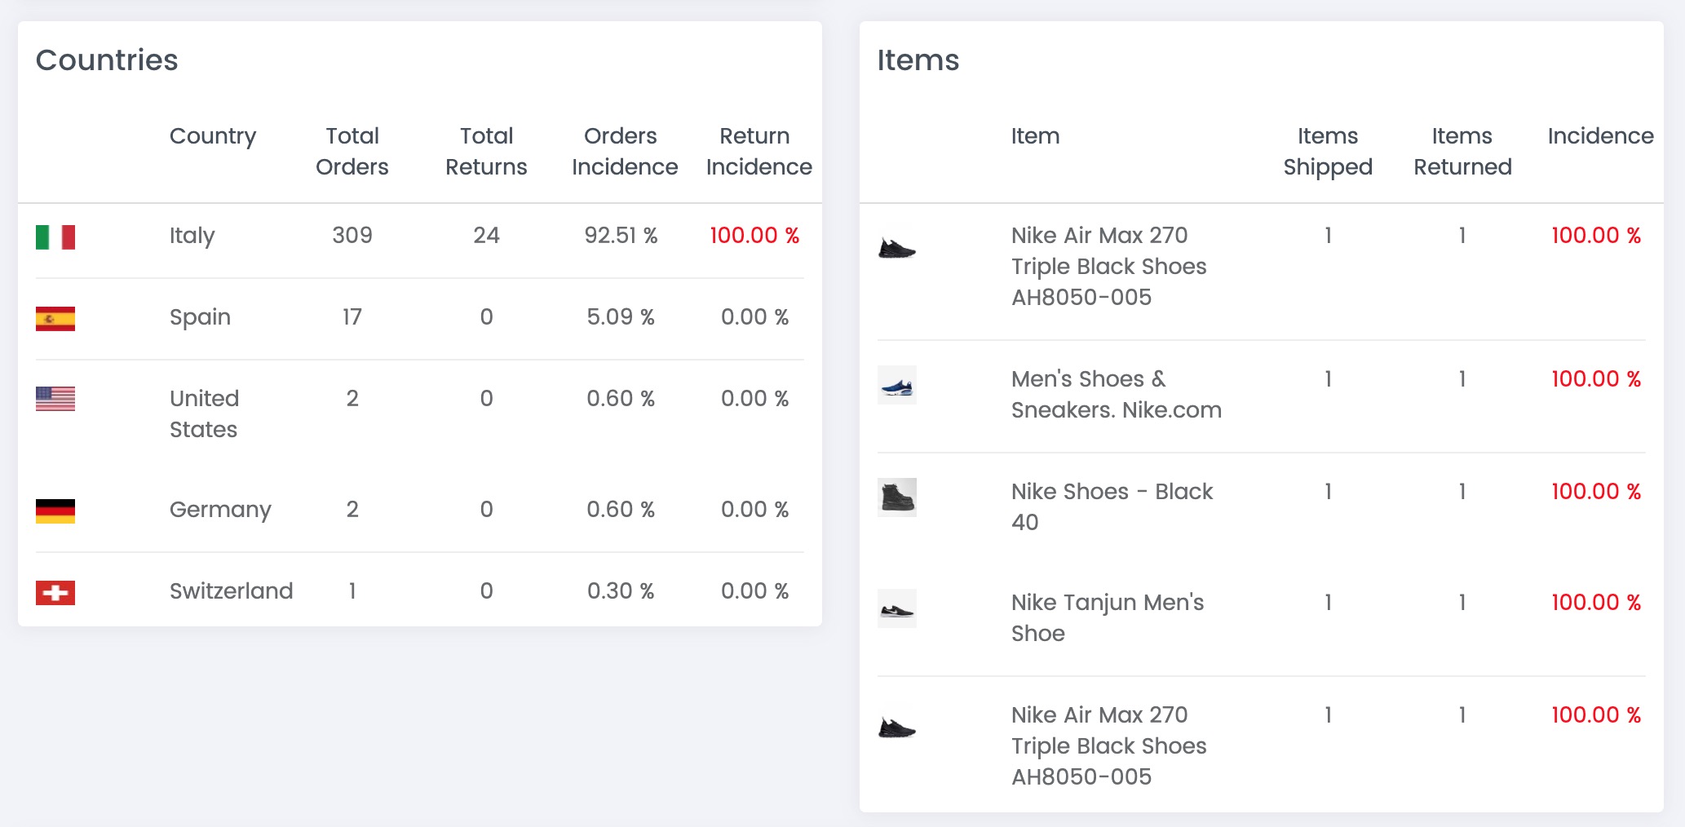Select the Incidence column header in Items
The height and width of the screenshot is (827, 1685).
coord(1600,136)
